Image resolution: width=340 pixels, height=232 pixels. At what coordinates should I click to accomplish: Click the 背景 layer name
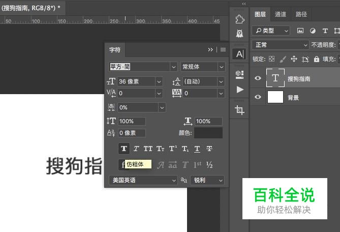[x=293, y=98]
